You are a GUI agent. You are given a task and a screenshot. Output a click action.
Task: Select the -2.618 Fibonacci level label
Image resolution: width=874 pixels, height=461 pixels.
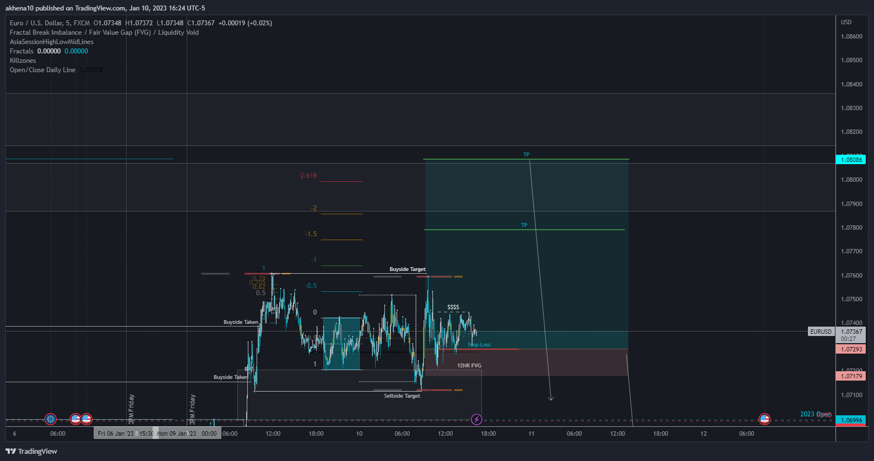pyautogui.click(x=307, y=176)
